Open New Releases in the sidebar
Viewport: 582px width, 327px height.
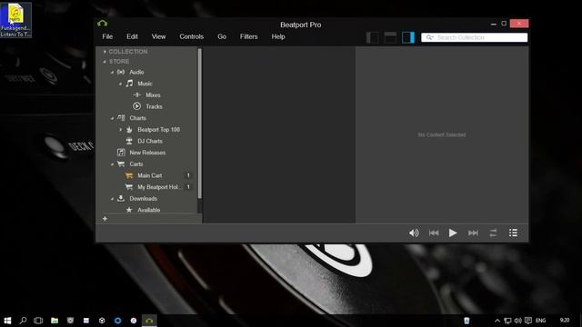pyautogui.click(x=147, y=153)
